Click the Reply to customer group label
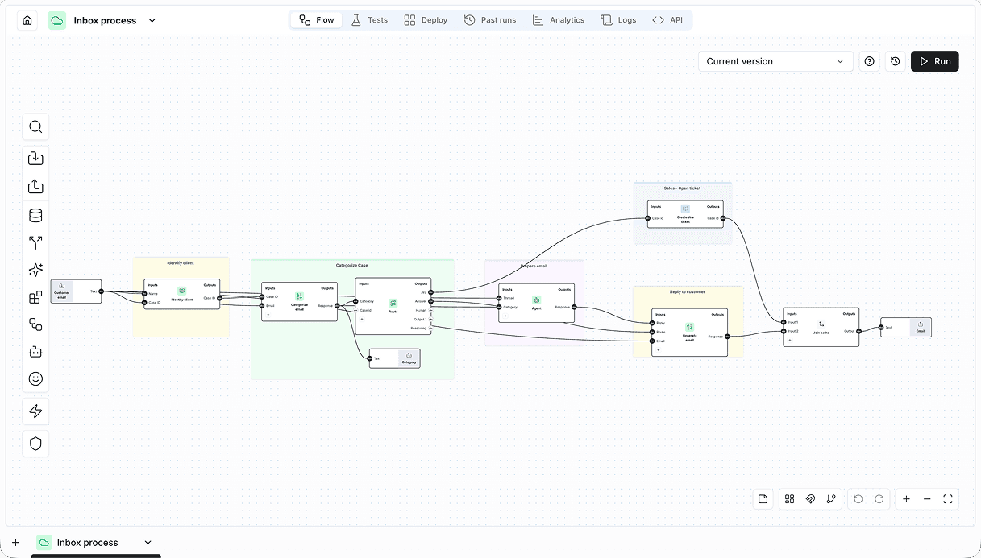This screenshot has height=558, width=981. click(688, 292)
